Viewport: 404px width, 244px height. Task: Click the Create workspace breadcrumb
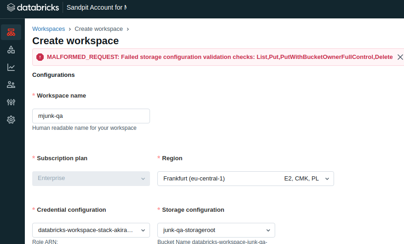[98, 29]
